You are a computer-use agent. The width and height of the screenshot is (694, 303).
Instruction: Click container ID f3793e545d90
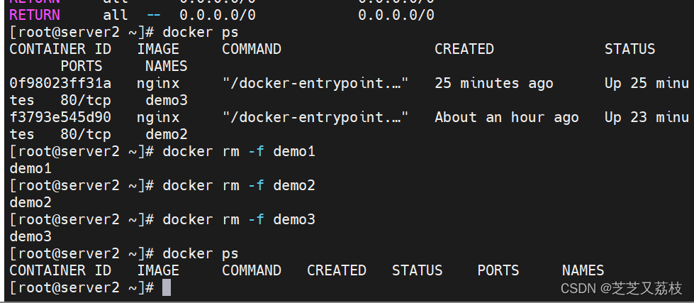pyautogui.click(x=60, y=117)
